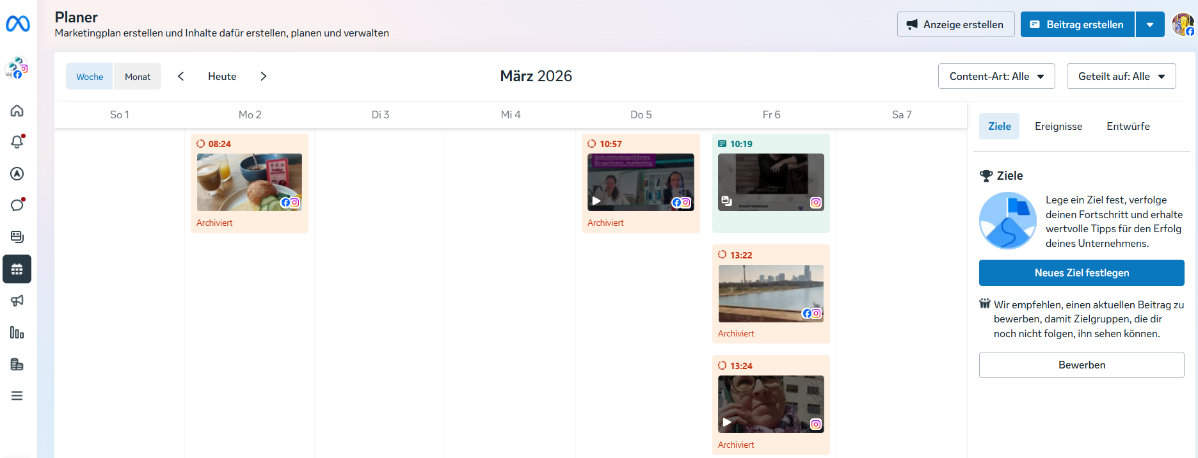Screen dimensions: 1198x458
Task: Click the Sa 7 day header
Action: (x=902, y=114)
